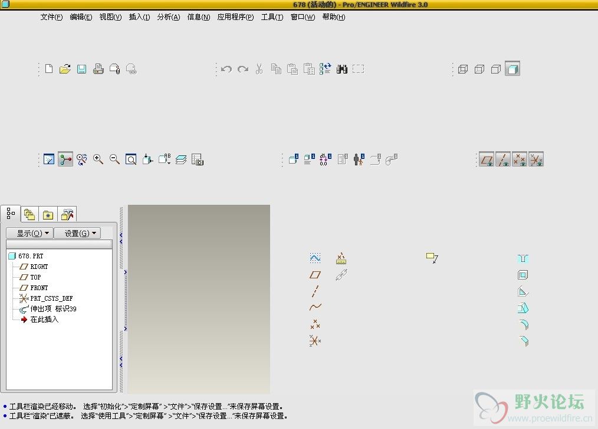Refit the model to the screen

click(131, 159)
